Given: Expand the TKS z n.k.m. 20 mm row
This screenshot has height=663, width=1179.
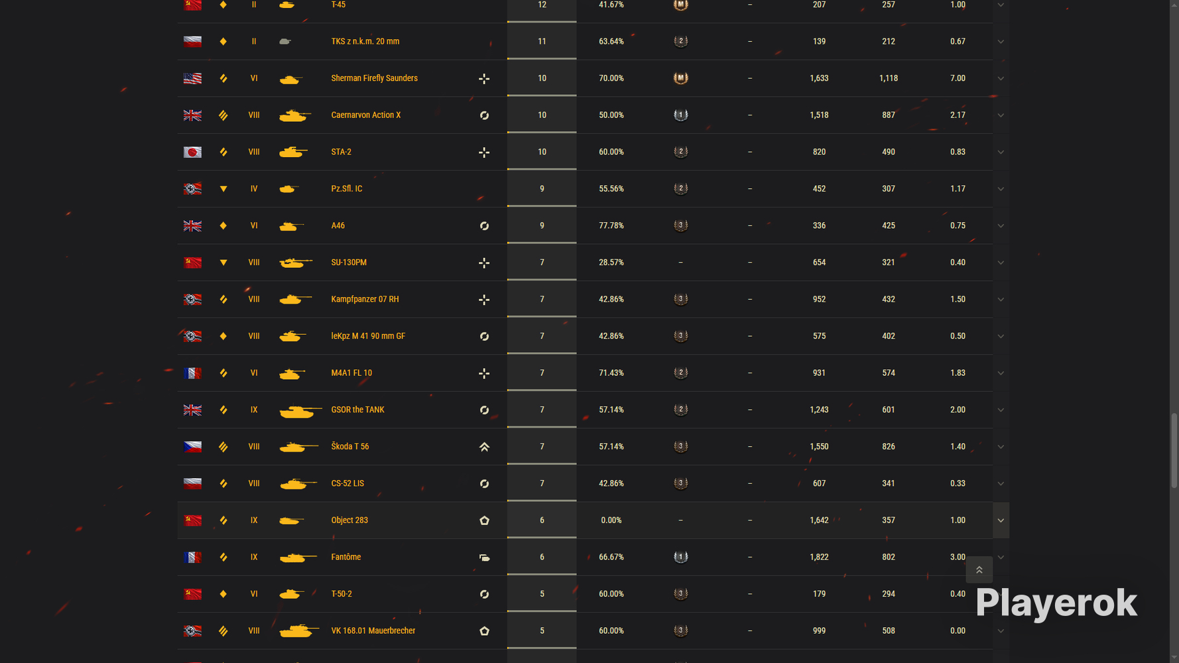Looking at the screenshot, I should pyautogui.click(x=1001, y=42).
